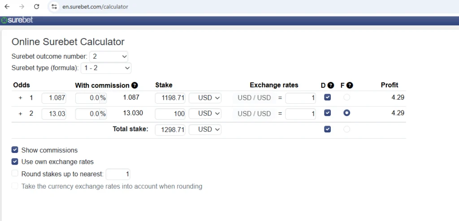Click the stake field showing 100
Viewport: 459px width, 221px height.
pos(170,114)
